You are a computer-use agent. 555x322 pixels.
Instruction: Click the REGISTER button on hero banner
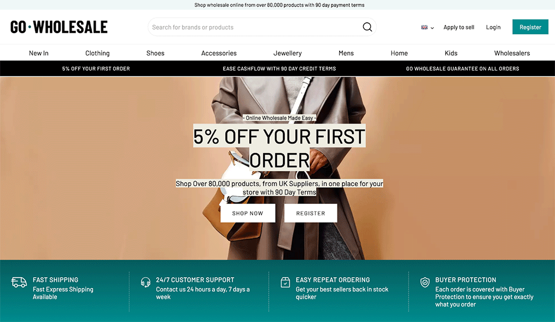[x=310, y=213]
